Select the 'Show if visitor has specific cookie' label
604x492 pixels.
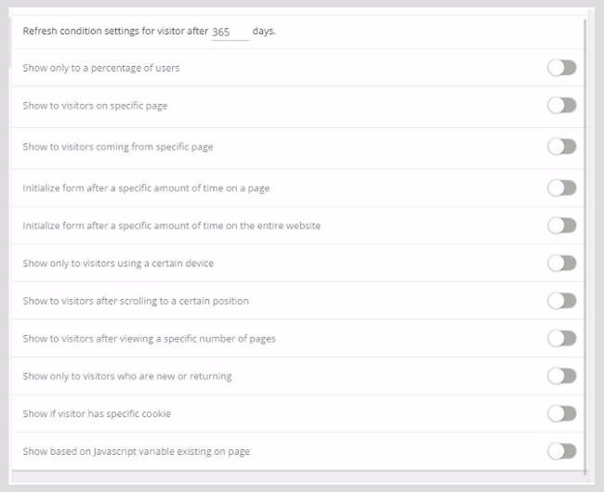tap(97, 413)
